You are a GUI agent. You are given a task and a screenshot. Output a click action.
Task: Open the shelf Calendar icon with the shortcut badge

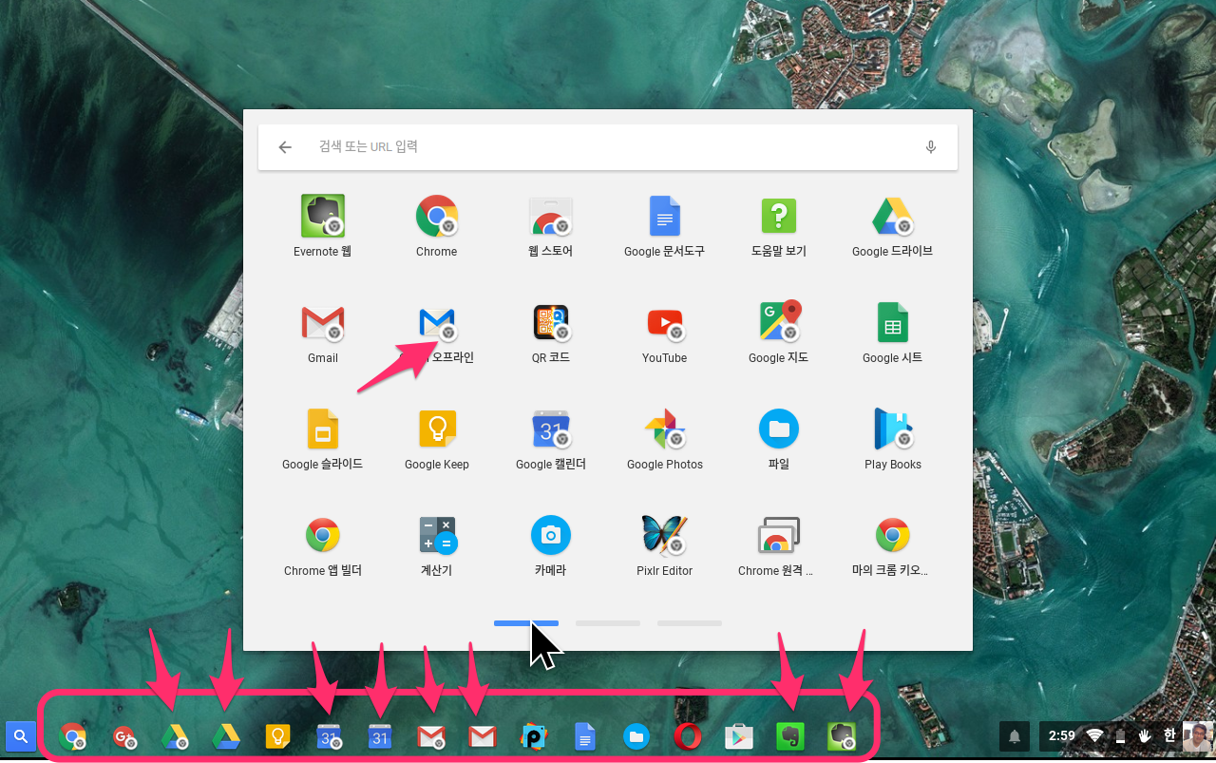click(x=329, y=736)
